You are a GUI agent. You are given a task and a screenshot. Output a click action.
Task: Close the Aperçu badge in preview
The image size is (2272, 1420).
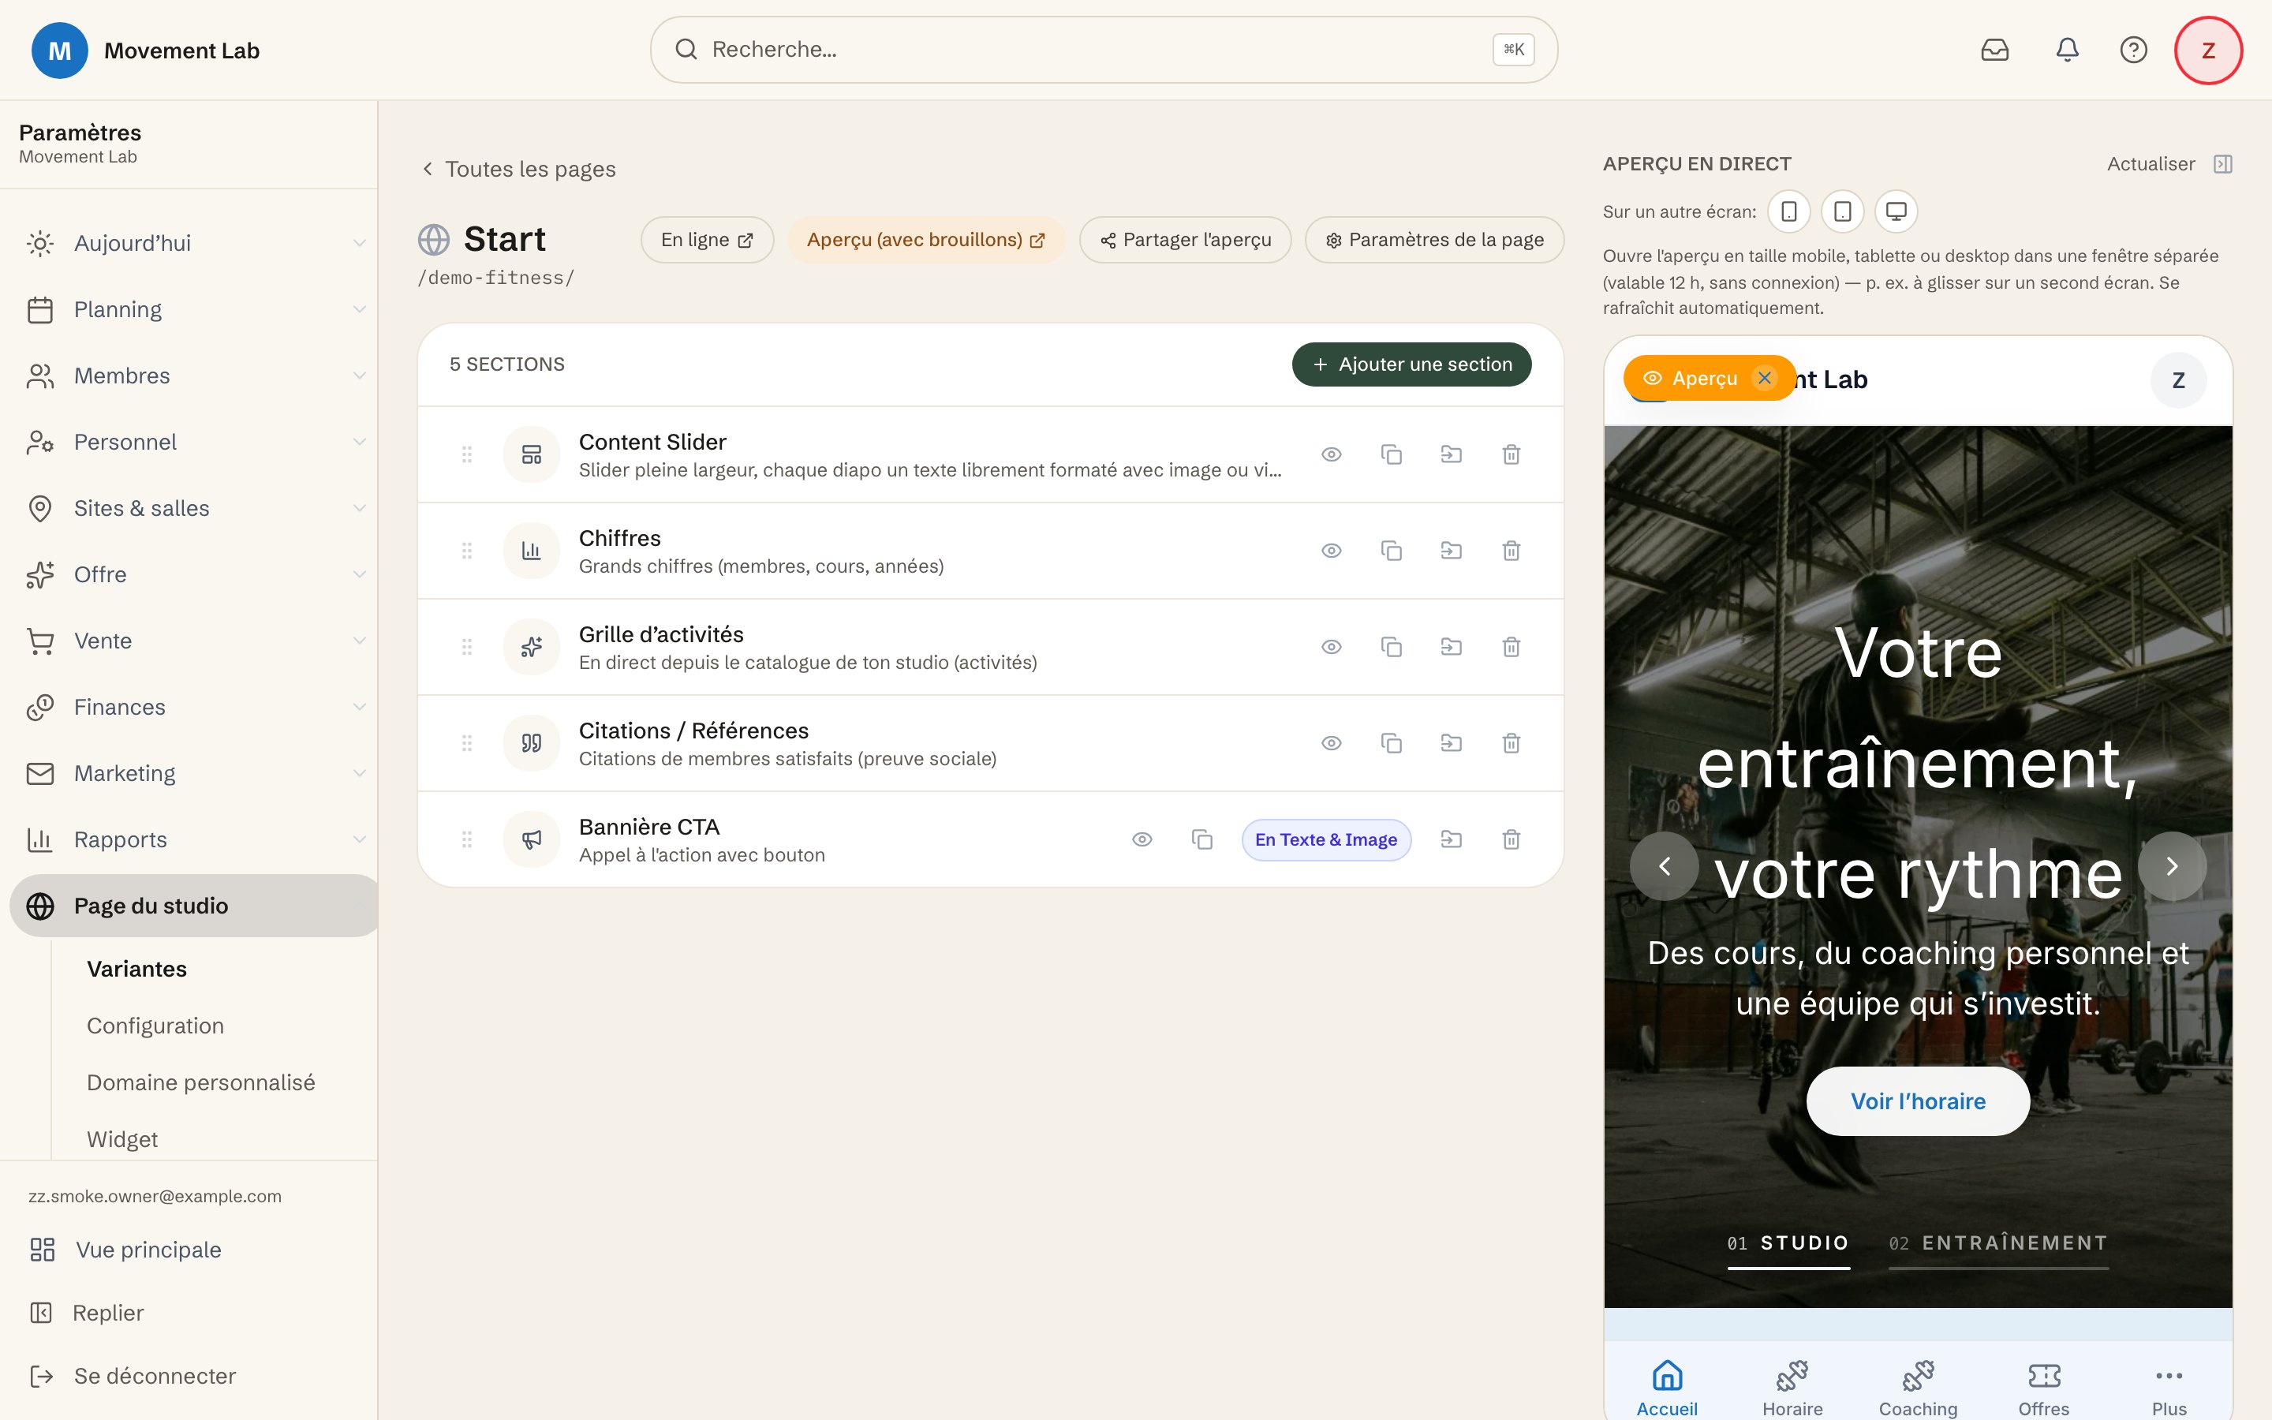1764,379
